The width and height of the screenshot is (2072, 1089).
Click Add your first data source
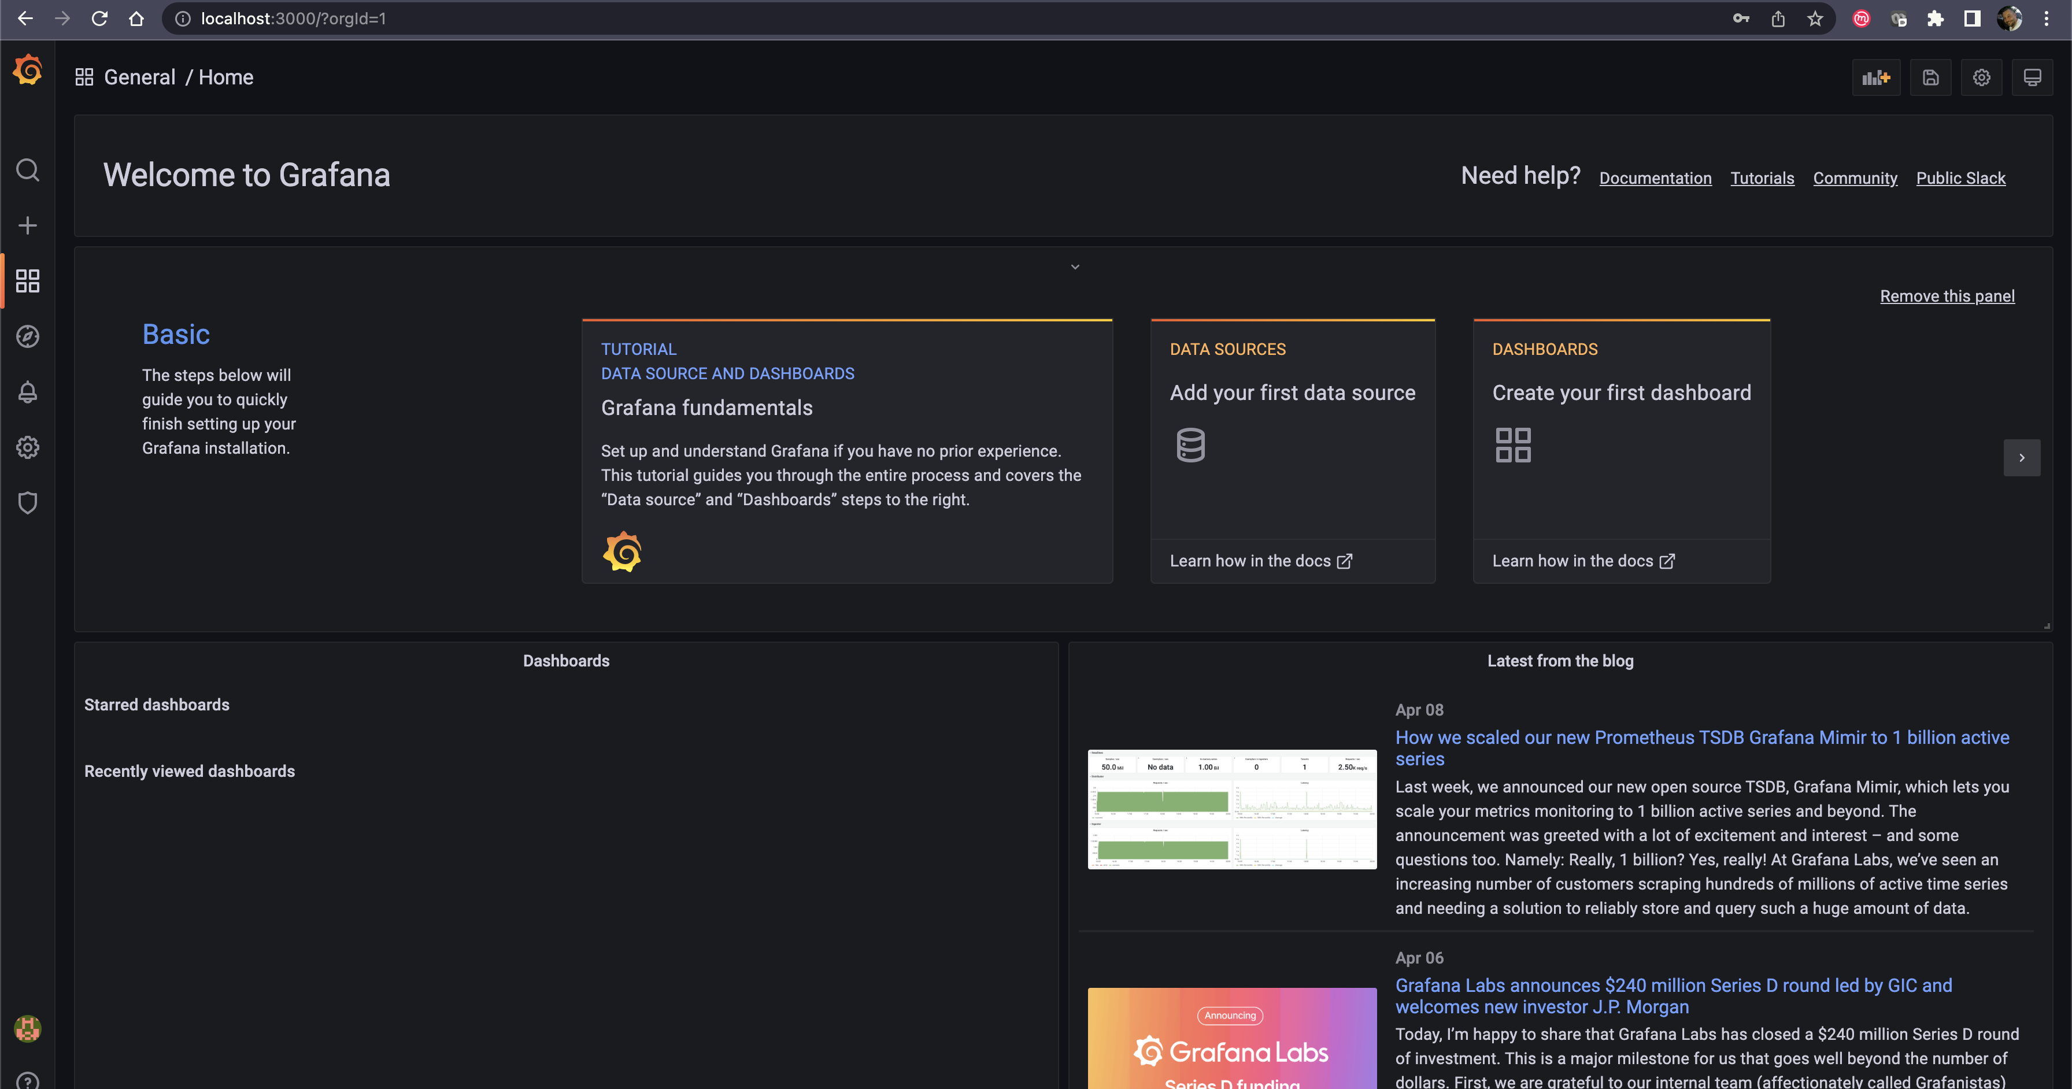pyautogui.click(x=1293, y=392)
